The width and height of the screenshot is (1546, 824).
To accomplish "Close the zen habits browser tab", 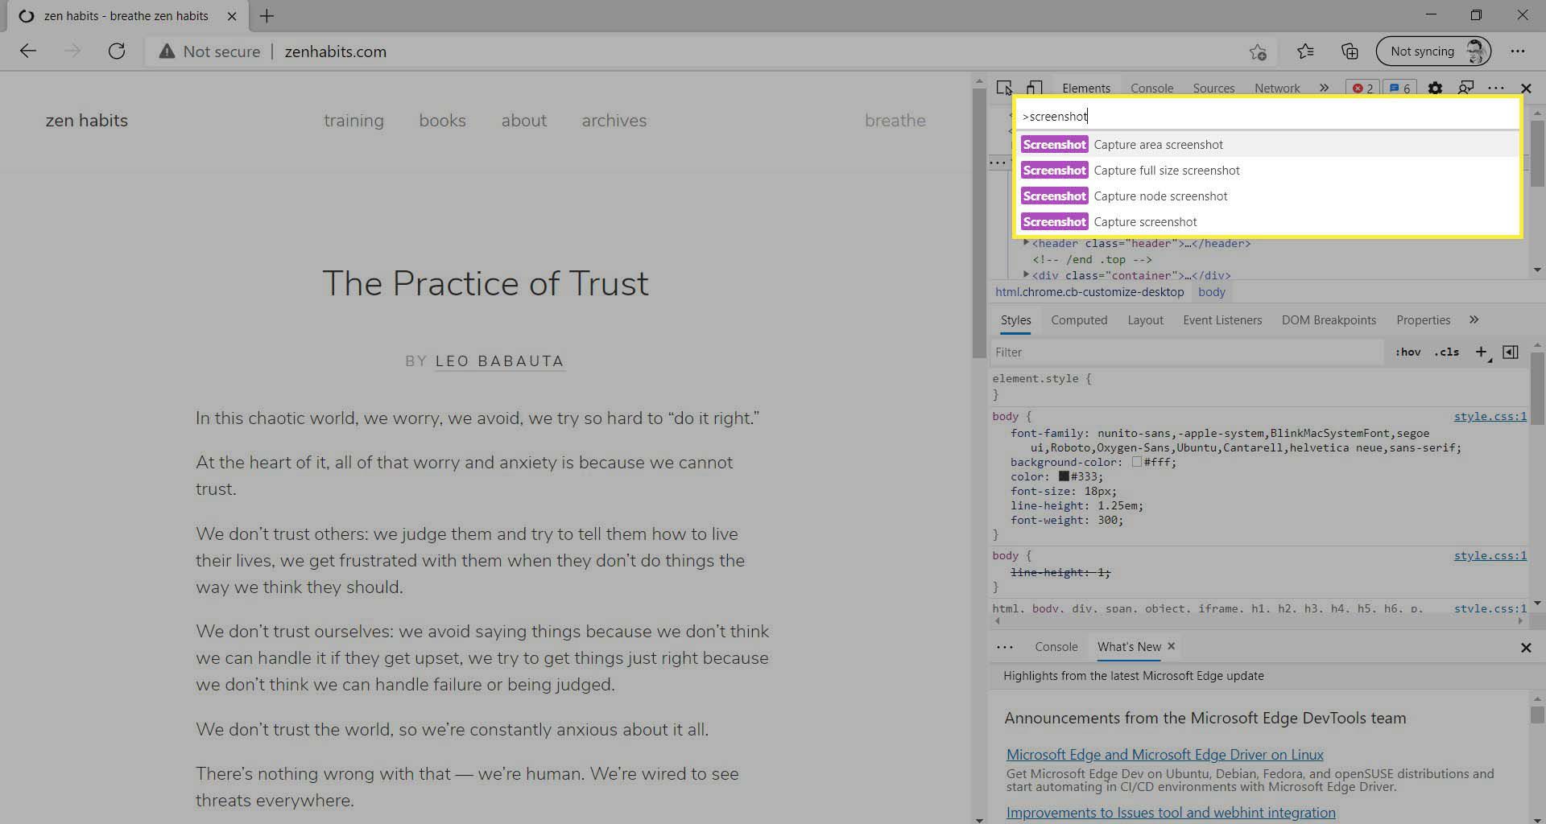I will tap(232, 16).
